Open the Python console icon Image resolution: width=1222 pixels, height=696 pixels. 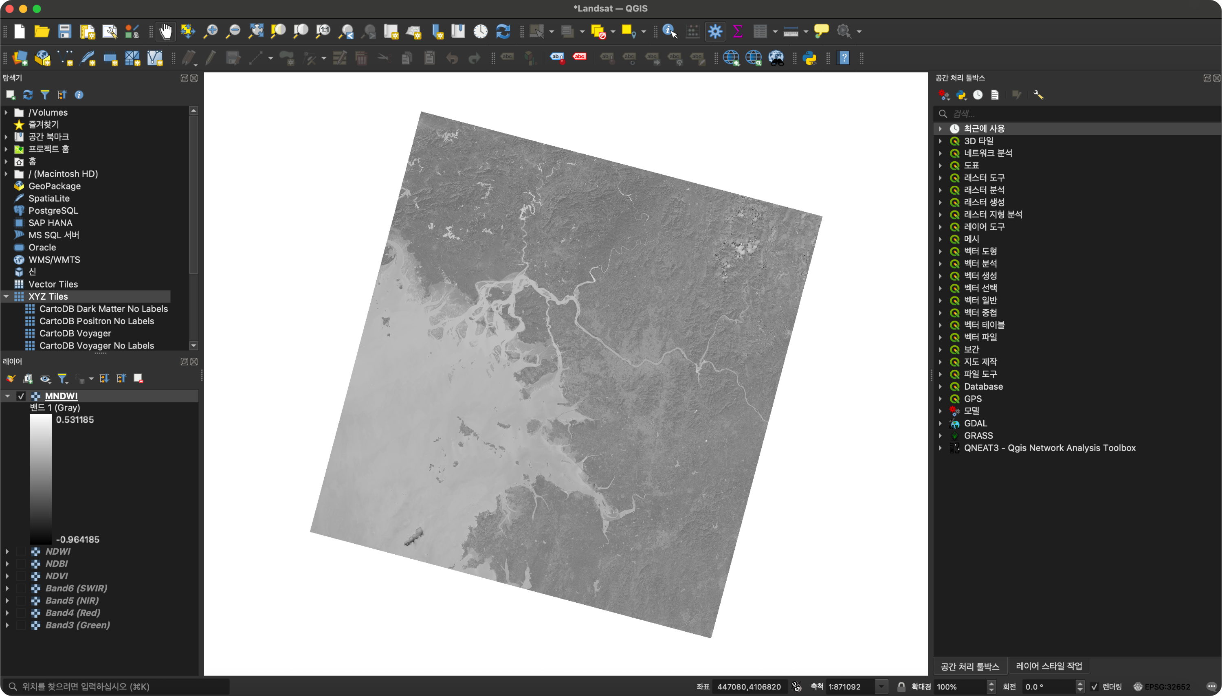809,58
